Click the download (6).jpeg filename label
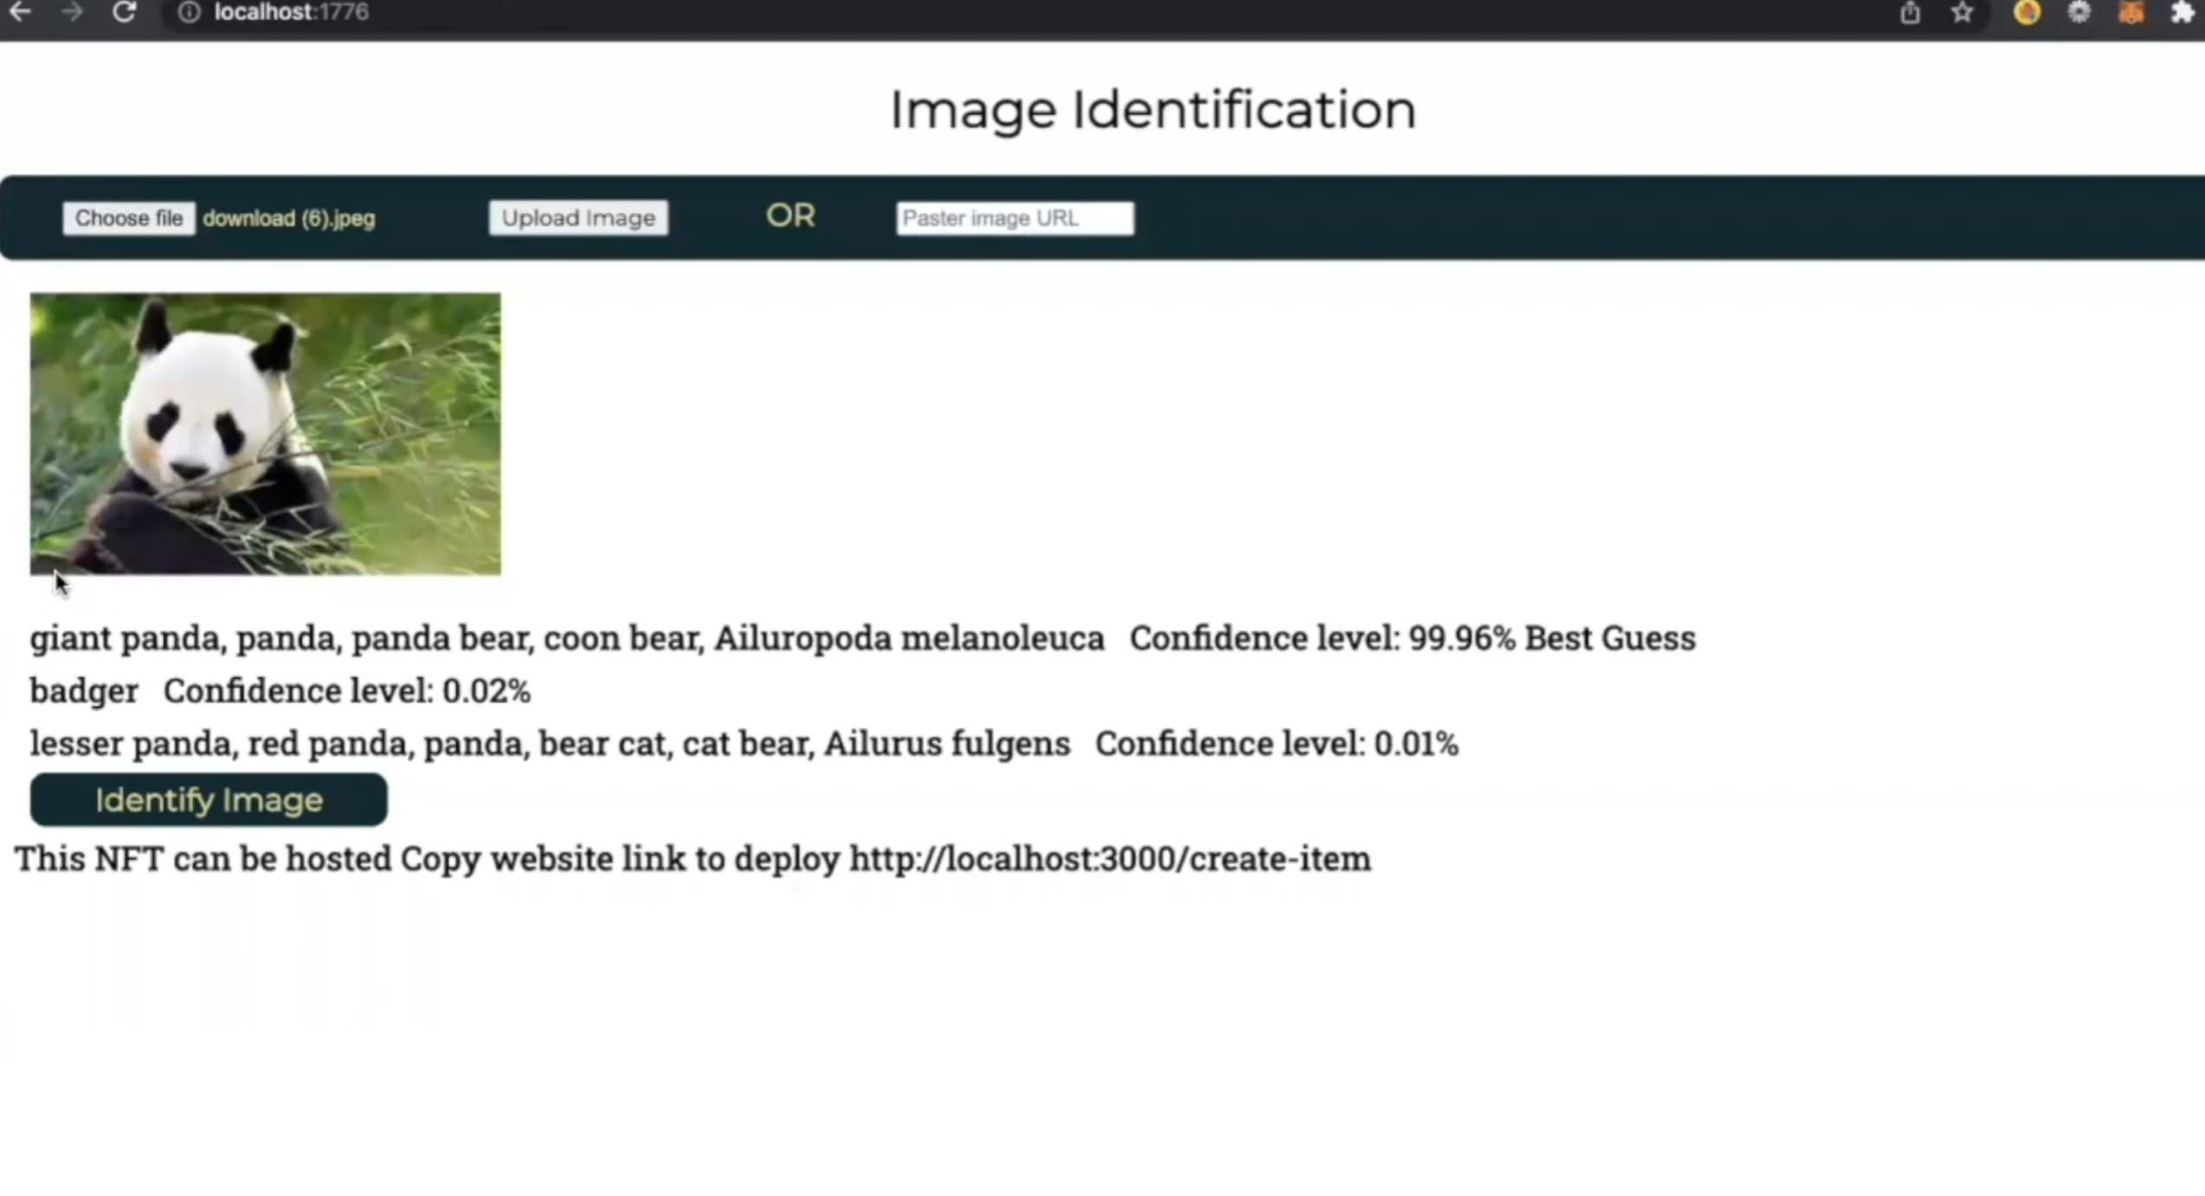Image resolution: width=2205 pixels, height=1196 pixels. click(x=289, y=218)
